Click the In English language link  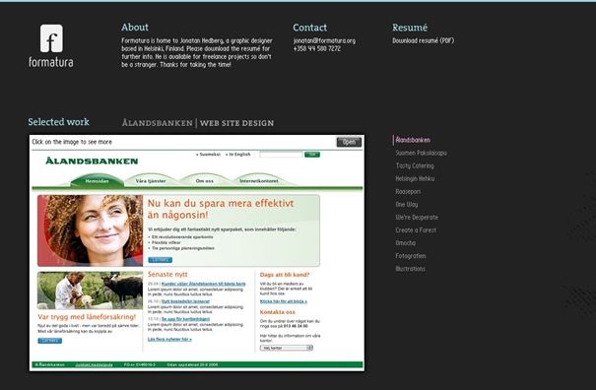238,155
